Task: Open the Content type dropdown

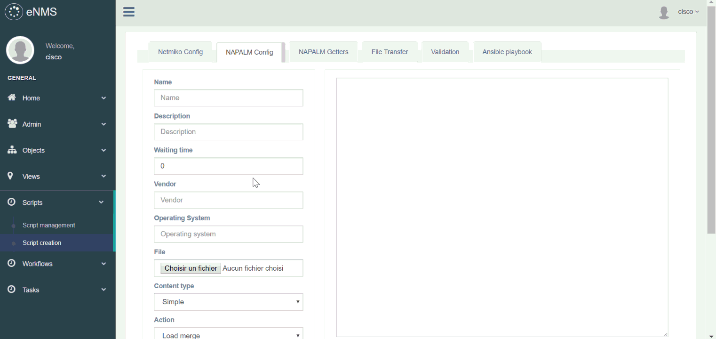Action: coord(228,302)
